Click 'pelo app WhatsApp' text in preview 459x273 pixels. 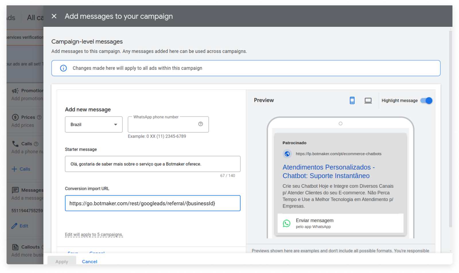pos(313,226)
